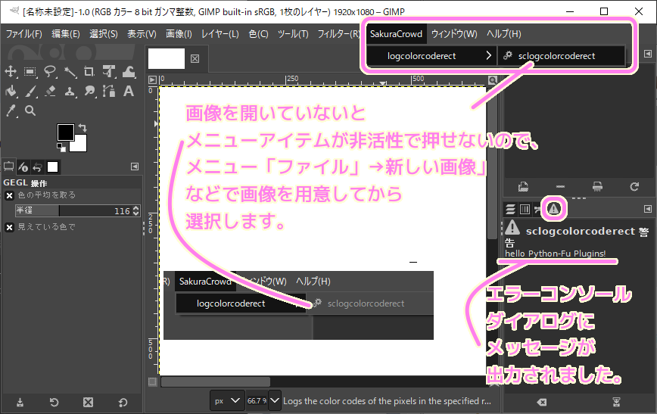Toggle the 色の平均を取る checkbox
This screenshot has height=414, width=657.
(10, 195)
